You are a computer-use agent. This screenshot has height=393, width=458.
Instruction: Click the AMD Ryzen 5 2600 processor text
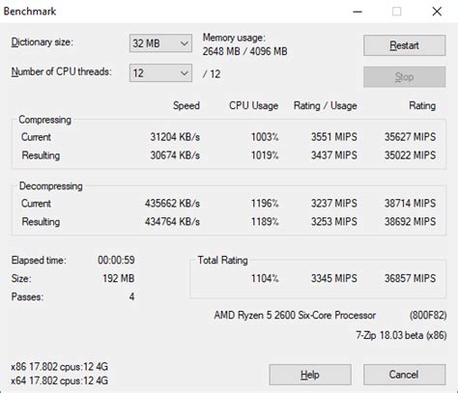pos(295,315)
